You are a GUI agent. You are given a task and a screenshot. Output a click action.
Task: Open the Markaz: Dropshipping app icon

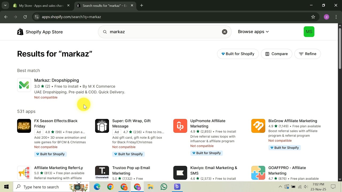click(24, 85)
